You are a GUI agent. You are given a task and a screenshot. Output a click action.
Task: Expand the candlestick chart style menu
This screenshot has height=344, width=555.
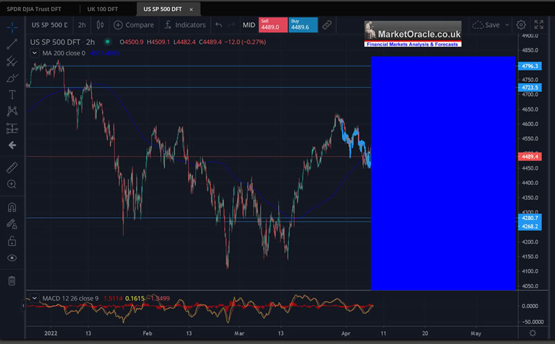click(x=101, y=25)
